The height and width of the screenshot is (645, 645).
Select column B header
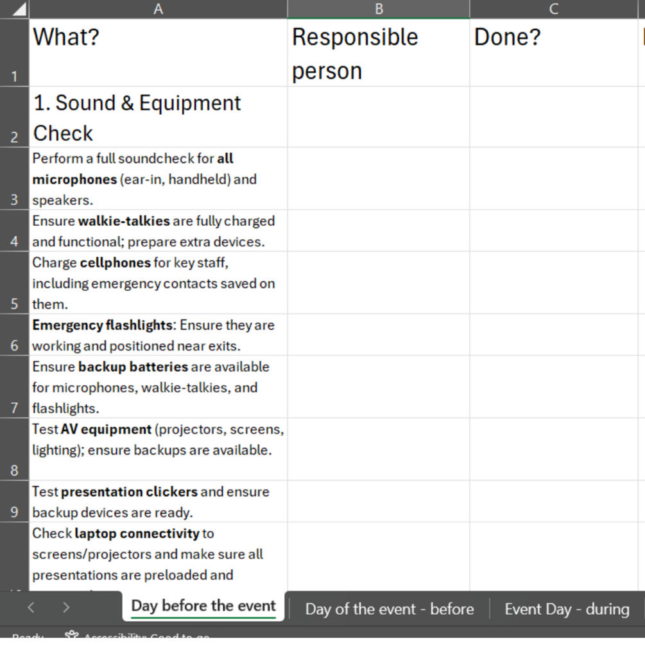379,8
